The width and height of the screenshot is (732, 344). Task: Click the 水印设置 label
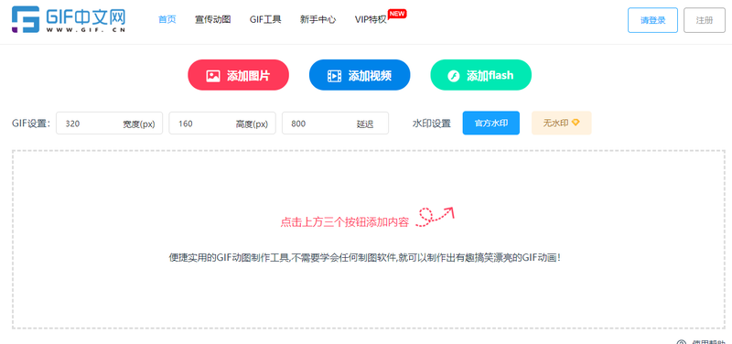tap(432, 124)
